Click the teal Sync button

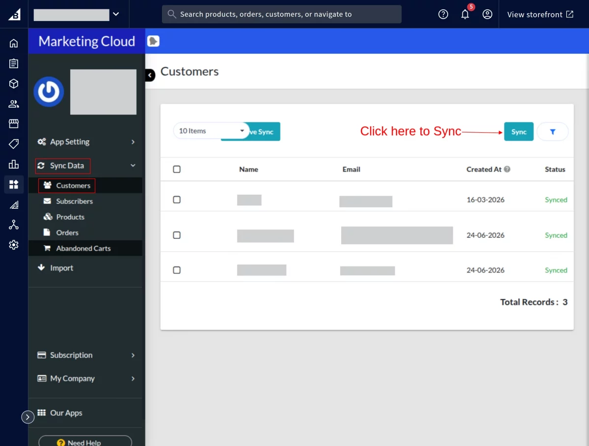click(x=519, y=132)
